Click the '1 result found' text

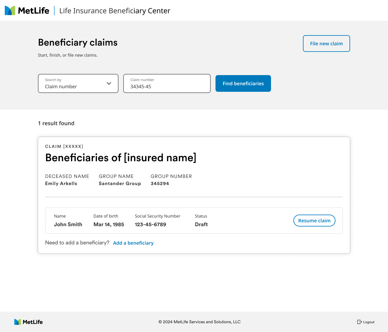pyautogui.click(x=56, y=123)
